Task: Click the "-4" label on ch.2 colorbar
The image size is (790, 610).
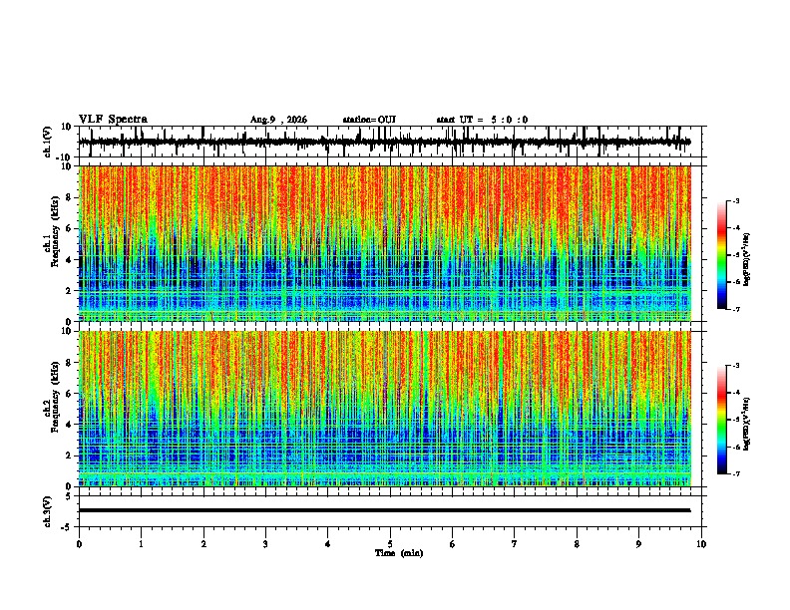Action: pos(735,392)
